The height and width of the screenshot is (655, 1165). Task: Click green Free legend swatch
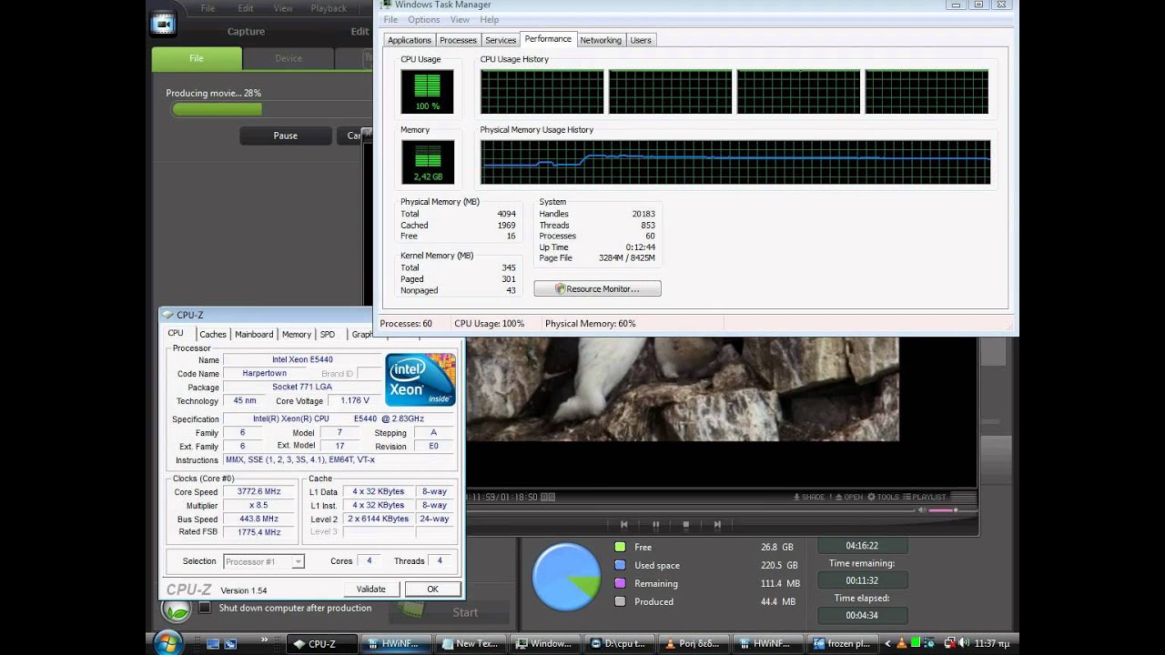(620, 547)
